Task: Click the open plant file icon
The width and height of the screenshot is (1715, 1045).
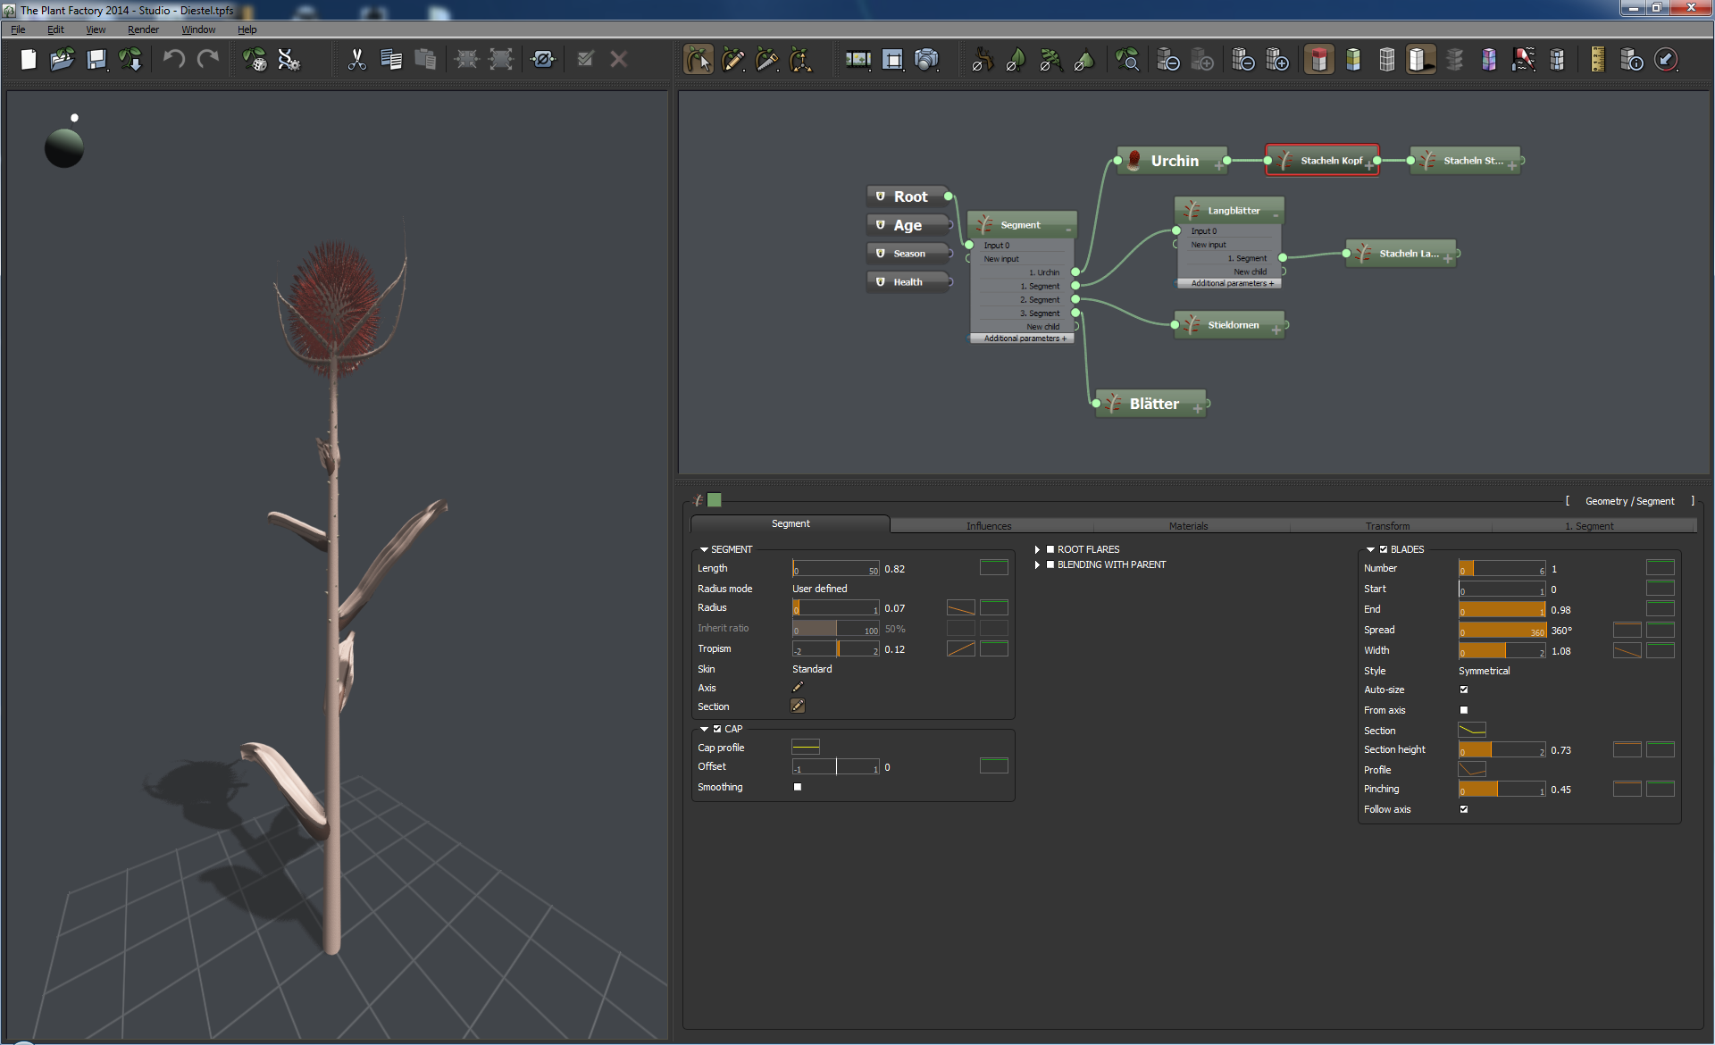Action: tap(62, 60)
